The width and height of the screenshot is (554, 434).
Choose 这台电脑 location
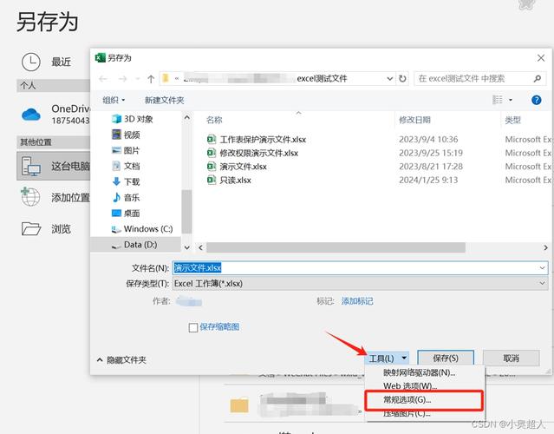[x=53, y=166]
